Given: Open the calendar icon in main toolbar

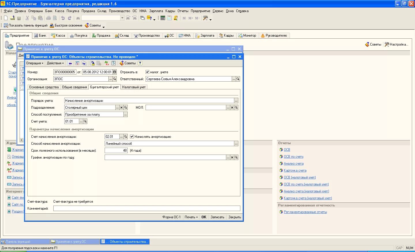Looking at the screenshot, I should click(169, 18).
